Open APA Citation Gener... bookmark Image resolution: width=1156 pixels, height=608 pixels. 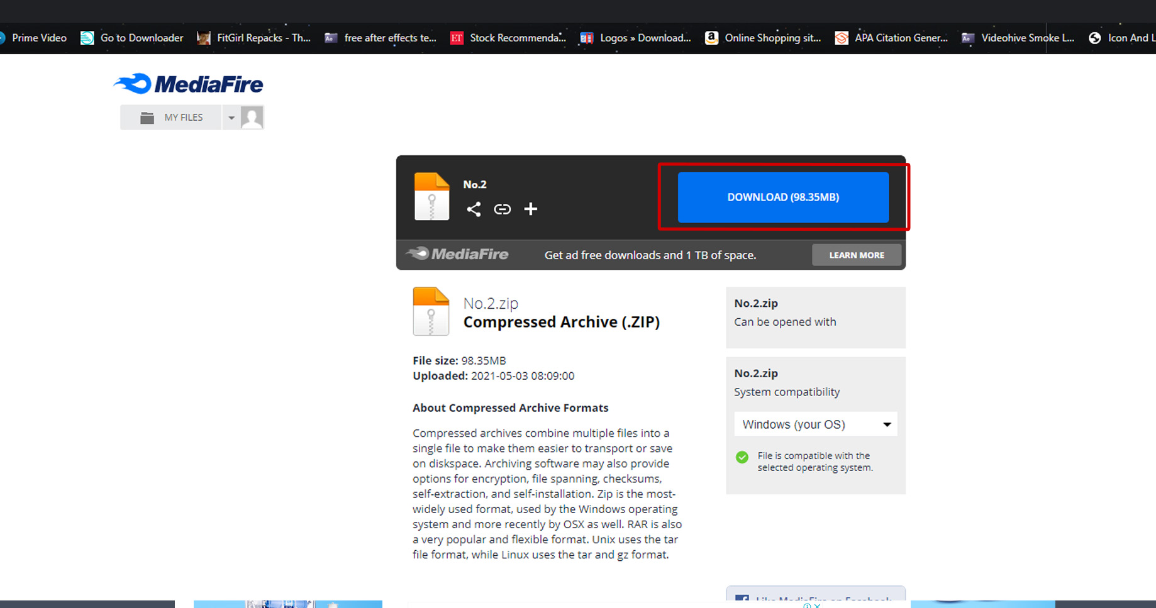coord(891,38)
